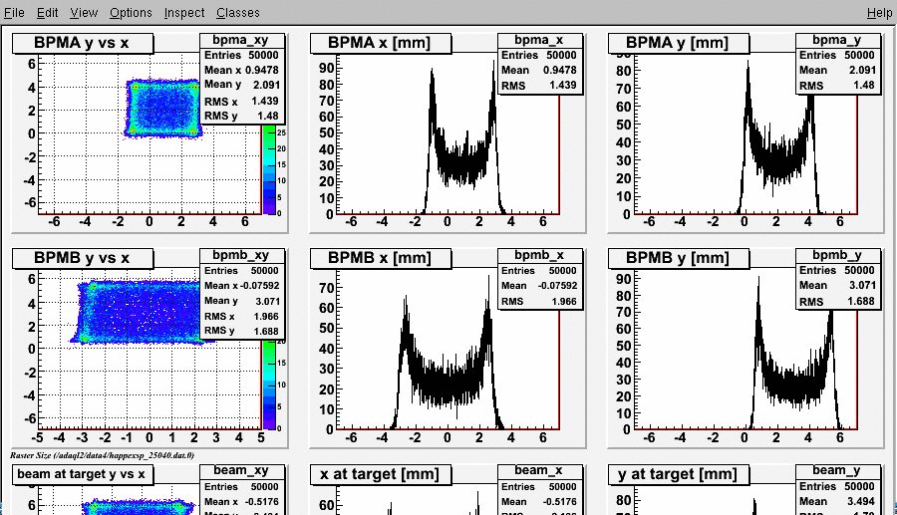Open the Edit menu
This screenshot has width=897, height=515.
[x=48, y=13]
